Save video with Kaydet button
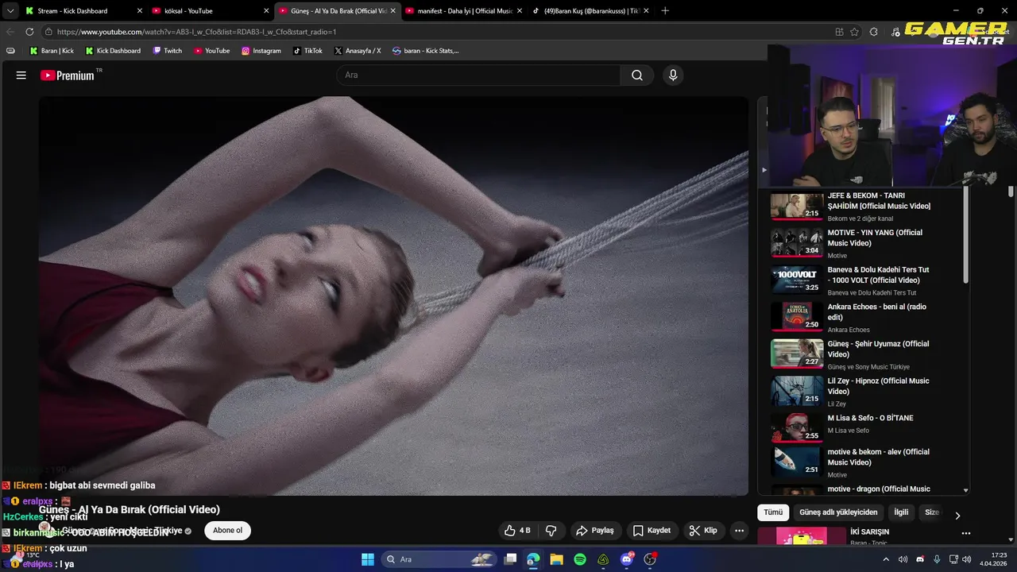Screen dimensions: 1017x572 pos(652,531)
